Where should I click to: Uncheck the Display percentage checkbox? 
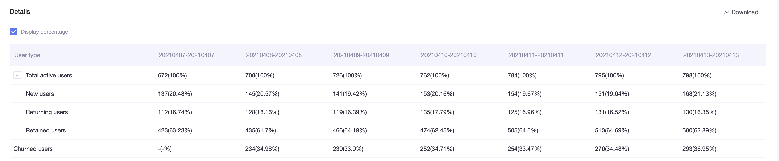13,32
